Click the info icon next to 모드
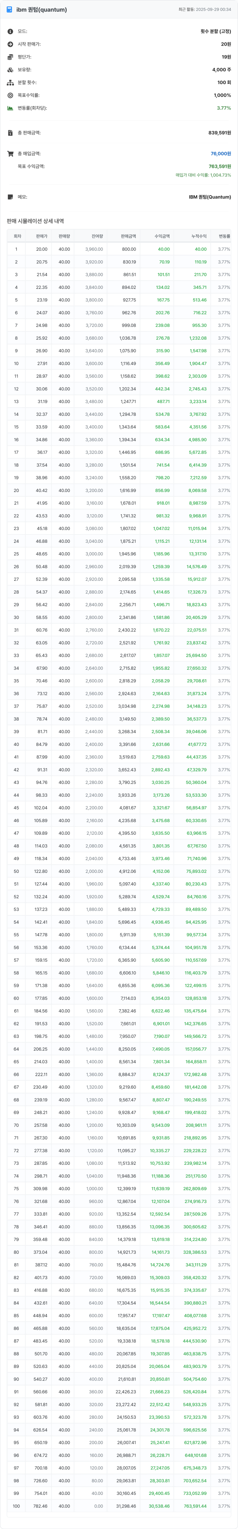 [10, 31]
